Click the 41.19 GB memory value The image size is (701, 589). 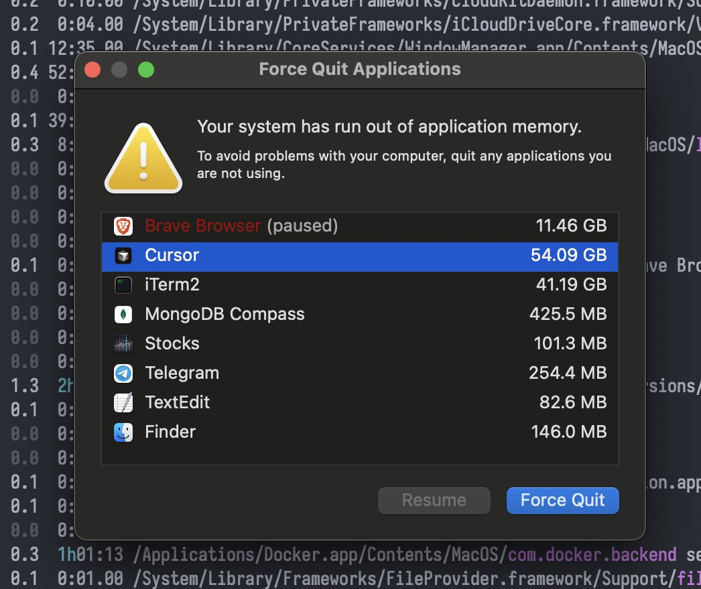(x=572, y=285)
